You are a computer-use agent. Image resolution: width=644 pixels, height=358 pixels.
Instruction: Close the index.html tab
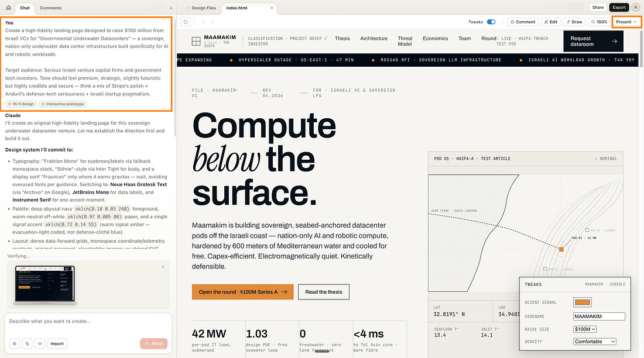tap(272, 8)
